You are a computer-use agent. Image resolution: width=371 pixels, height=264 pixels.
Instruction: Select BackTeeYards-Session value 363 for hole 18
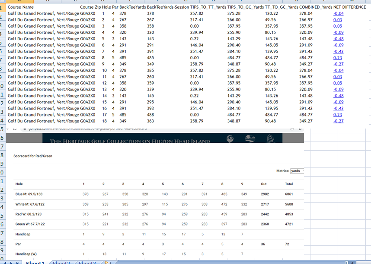point(150,121)
